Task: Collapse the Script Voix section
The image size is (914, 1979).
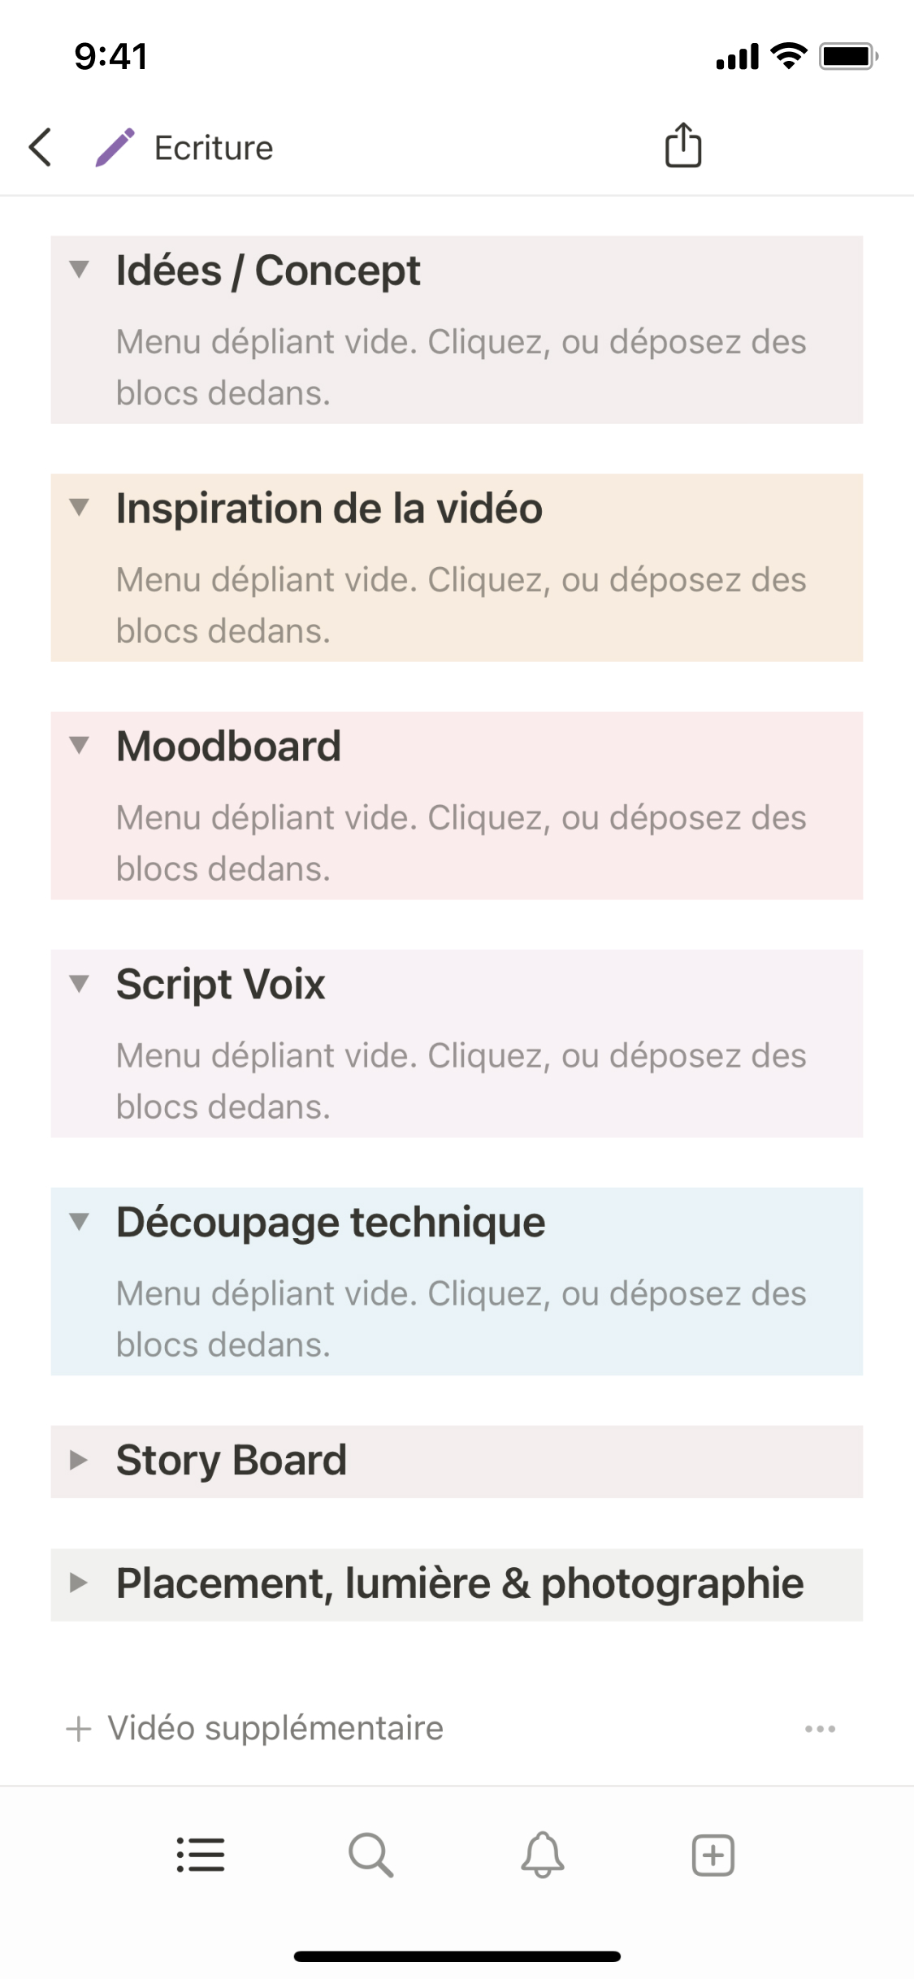Action: [79, 983]
